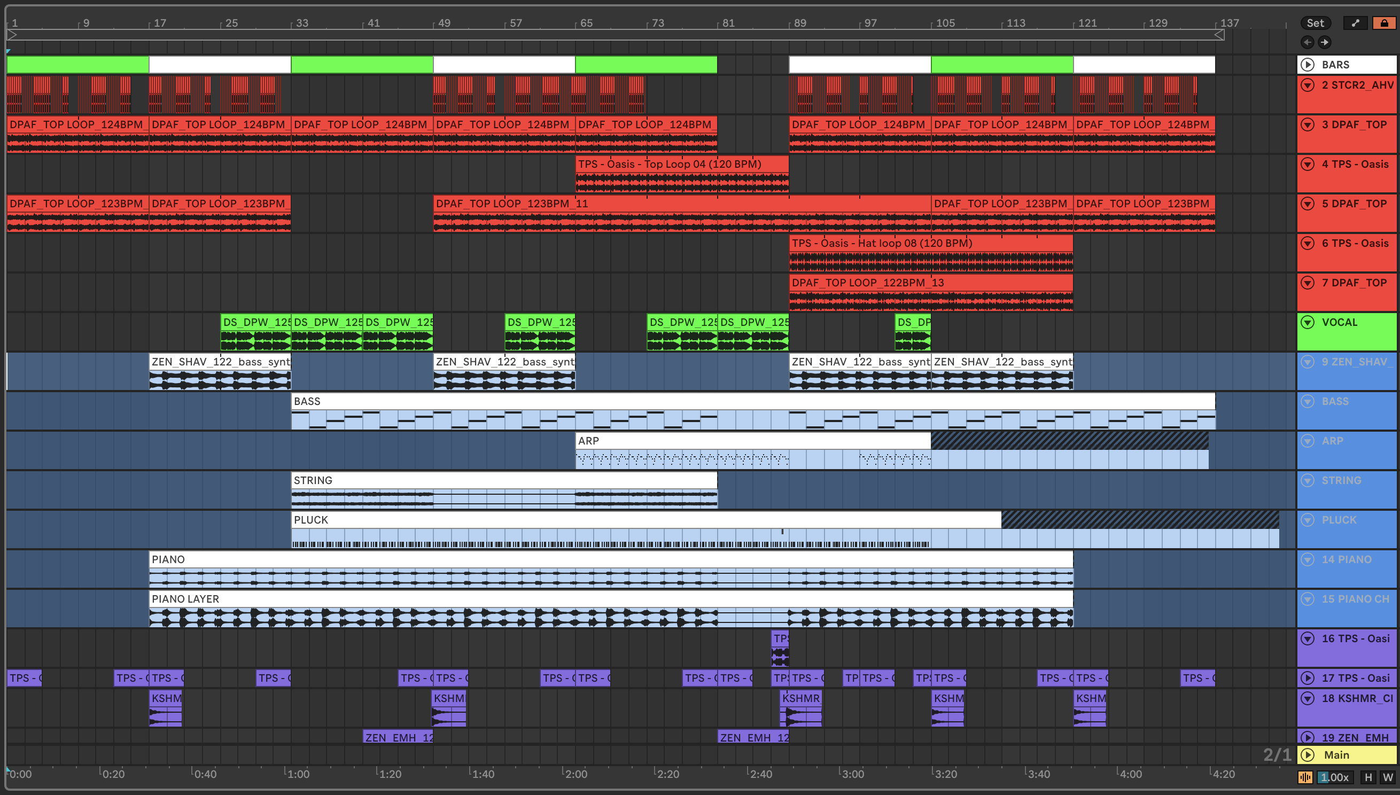Click the orange lock envelopes button
1400x795 pixels.
(1384, 23)
